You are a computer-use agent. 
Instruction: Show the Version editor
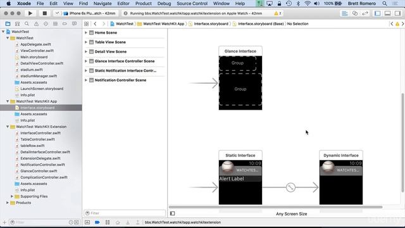pos(365,13)
